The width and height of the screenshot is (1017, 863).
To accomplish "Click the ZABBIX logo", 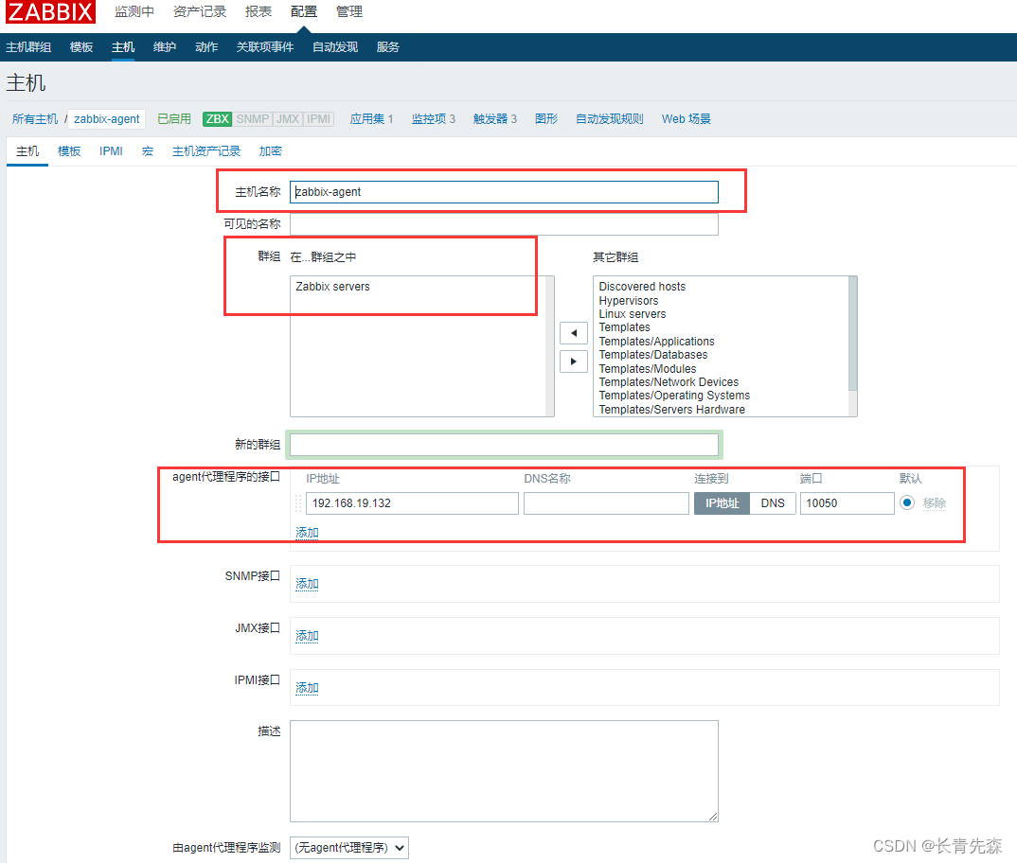I will pos(50,11).
